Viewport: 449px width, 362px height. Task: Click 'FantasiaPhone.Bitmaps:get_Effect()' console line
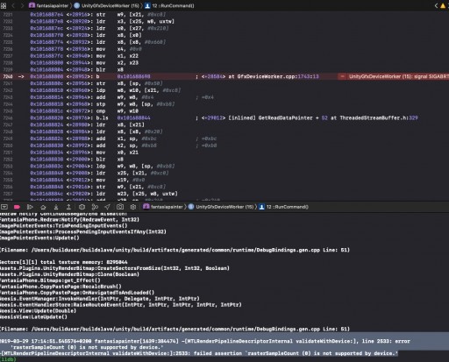(x=50, y=280)
